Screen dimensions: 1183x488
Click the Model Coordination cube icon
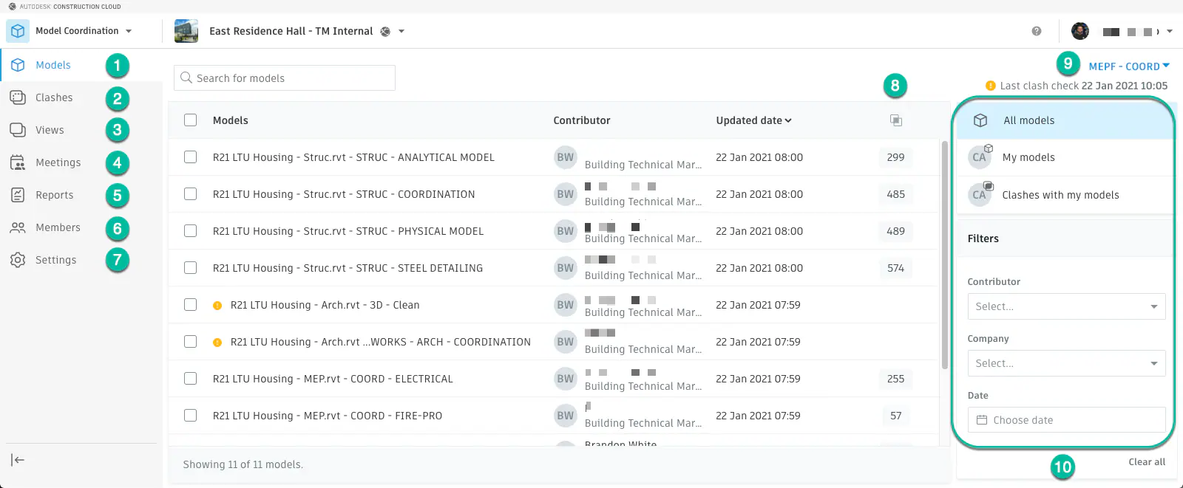[x=18, y=31]
